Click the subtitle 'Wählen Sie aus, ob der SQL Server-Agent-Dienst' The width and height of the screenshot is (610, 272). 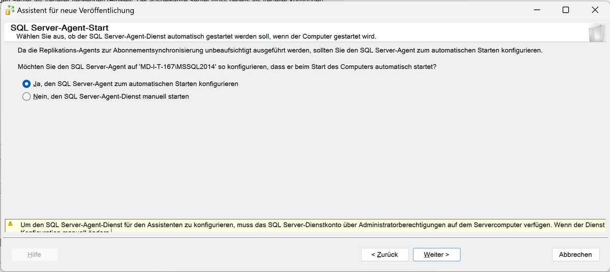pyautogui.click(x=196, y=37)
